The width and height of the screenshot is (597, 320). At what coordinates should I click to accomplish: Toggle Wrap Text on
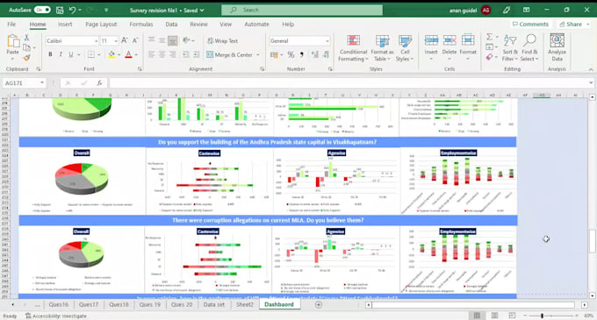[x=223, y=40]
